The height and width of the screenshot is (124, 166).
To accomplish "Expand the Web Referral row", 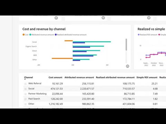I will (x=26, y=84).
